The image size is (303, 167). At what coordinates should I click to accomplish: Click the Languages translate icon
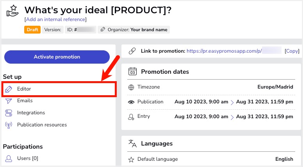pyautogui.click(x=133, y=144)
